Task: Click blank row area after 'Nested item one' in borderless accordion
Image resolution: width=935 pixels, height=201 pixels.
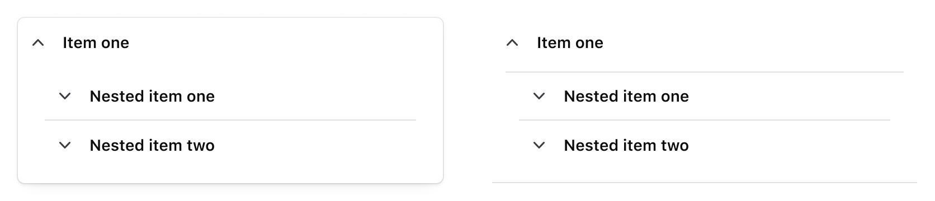Action: [x=790, y=96]
